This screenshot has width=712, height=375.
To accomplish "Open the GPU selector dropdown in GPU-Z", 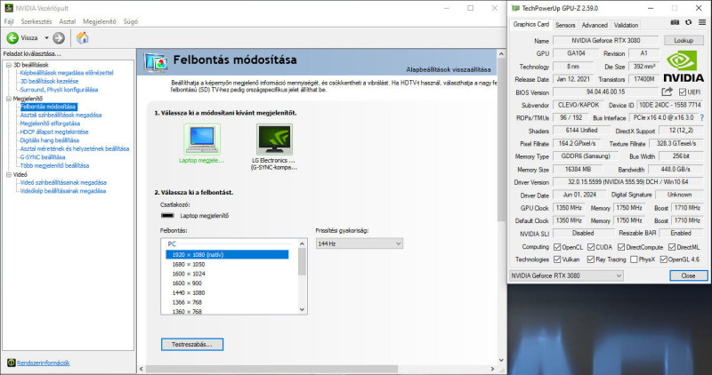I will tap(566, 275).
